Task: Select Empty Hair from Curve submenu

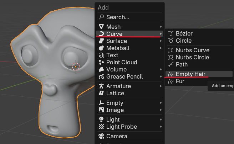Action: click(190, 74)
